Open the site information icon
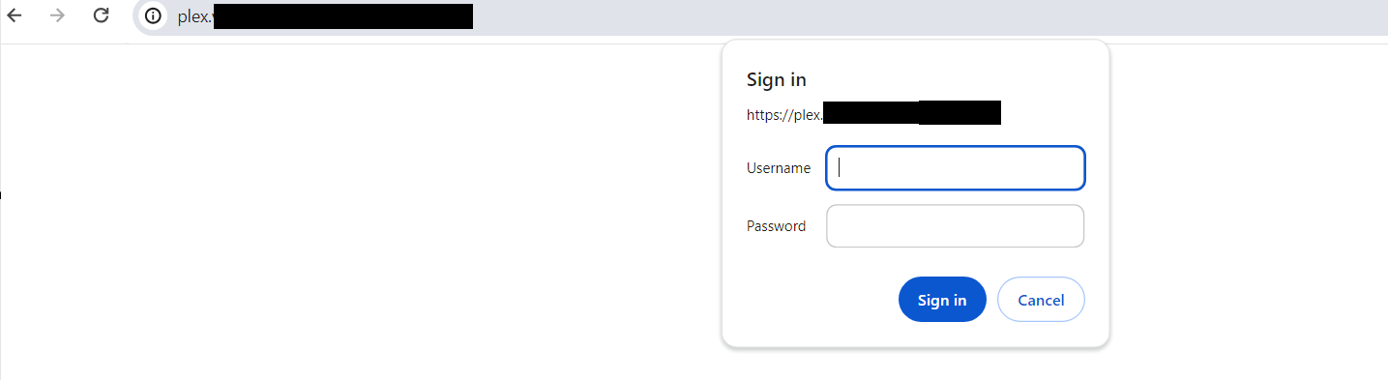 tap(152, 16)
